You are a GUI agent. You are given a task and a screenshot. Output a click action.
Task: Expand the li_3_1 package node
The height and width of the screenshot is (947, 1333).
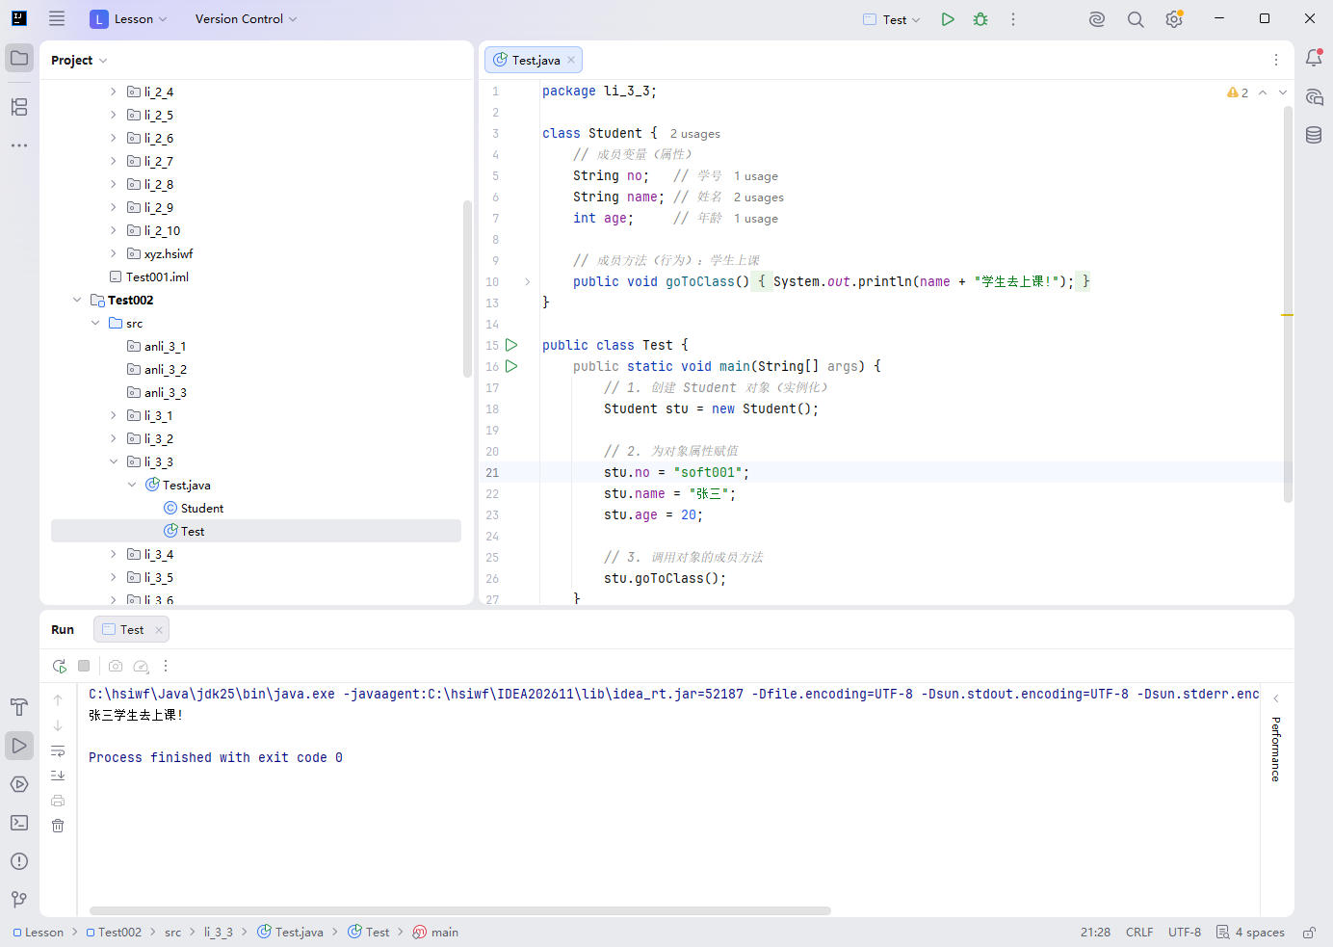114,415
